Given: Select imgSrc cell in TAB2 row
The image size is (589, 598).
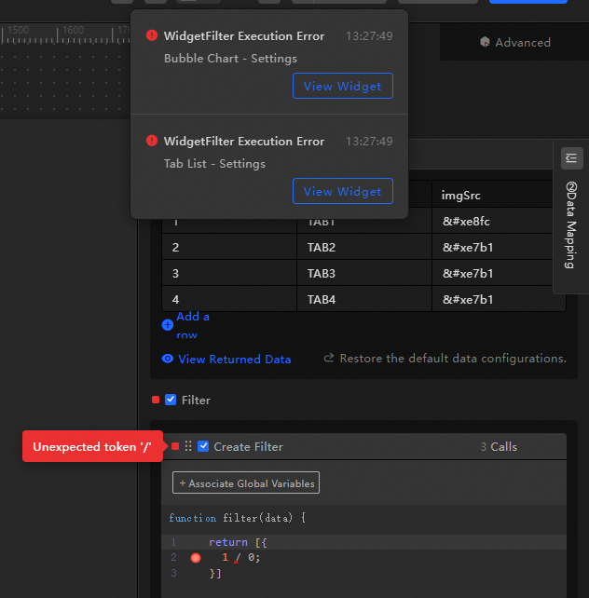Looking at the screenshot, I should pyautogui.click(x=492, y=247).
